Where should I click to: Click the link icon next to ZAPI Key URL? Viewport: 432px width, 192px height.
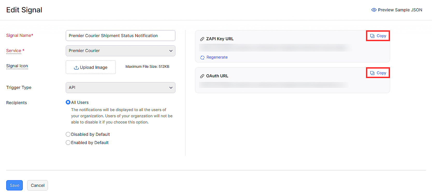(202, 39)
